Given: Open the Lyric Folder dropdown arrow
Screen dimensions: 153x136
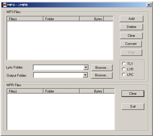Looking at the screenshot, I should coord(86,67).
